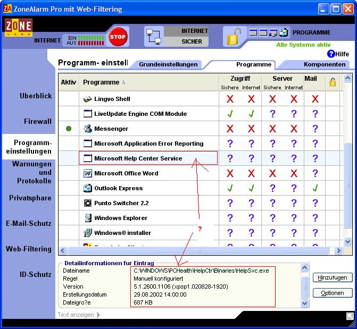The height and width of the screenshot is (329, 357).
Task: Click program list scroll down arrow
Action: [347, 241]
